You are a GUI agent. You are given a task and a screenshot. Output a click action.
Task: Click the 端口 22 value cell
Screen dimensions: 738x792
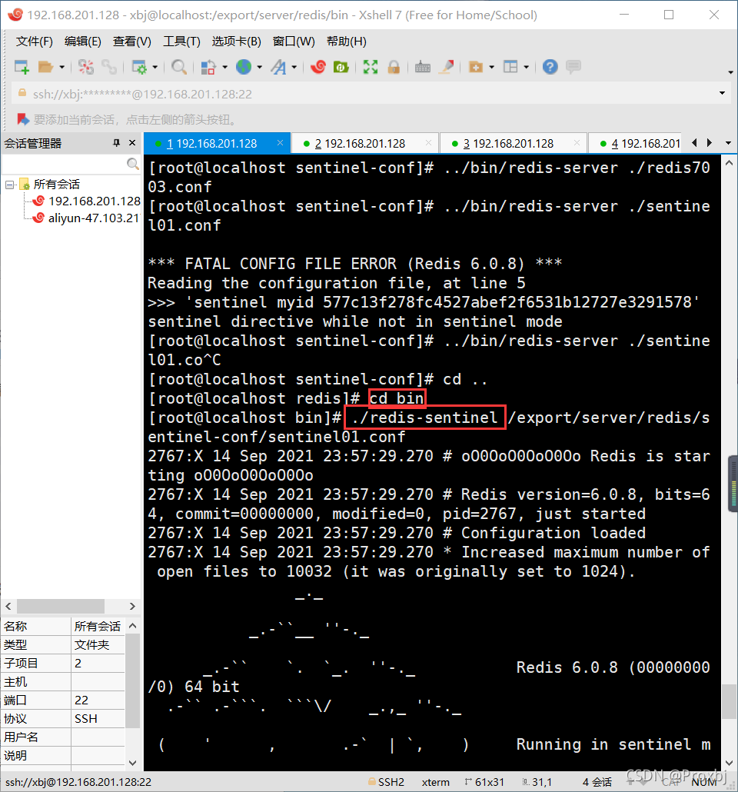[98, 700]
